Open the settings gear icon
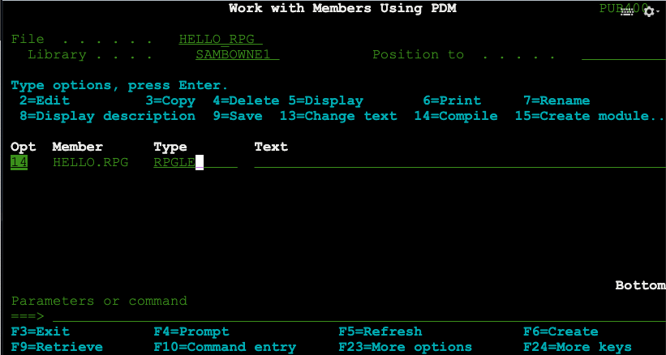The image size is (666, 355). click(647, 11)
